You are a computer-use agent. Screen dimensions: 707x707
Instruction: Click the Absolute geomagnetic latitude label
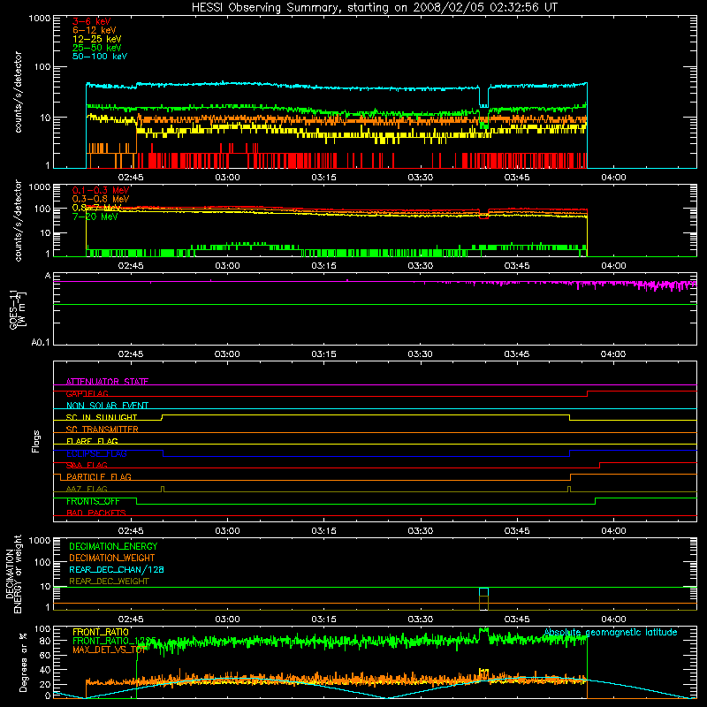[611, 632]
